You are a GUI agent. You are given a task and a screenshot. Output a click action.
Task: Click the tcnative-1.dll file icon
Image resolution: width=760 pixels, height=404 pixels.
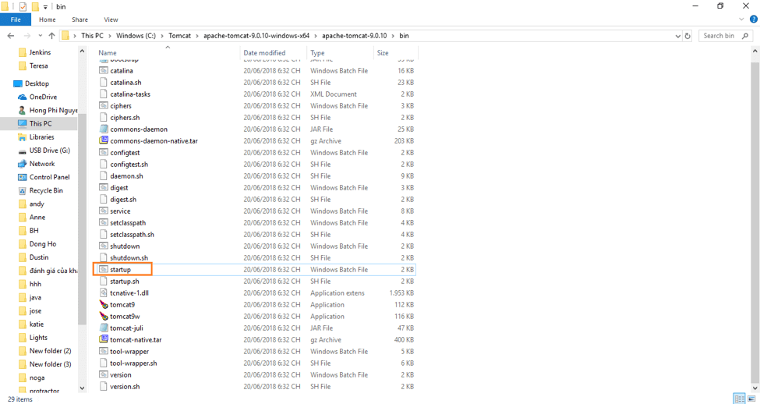[x=103, y=293]
